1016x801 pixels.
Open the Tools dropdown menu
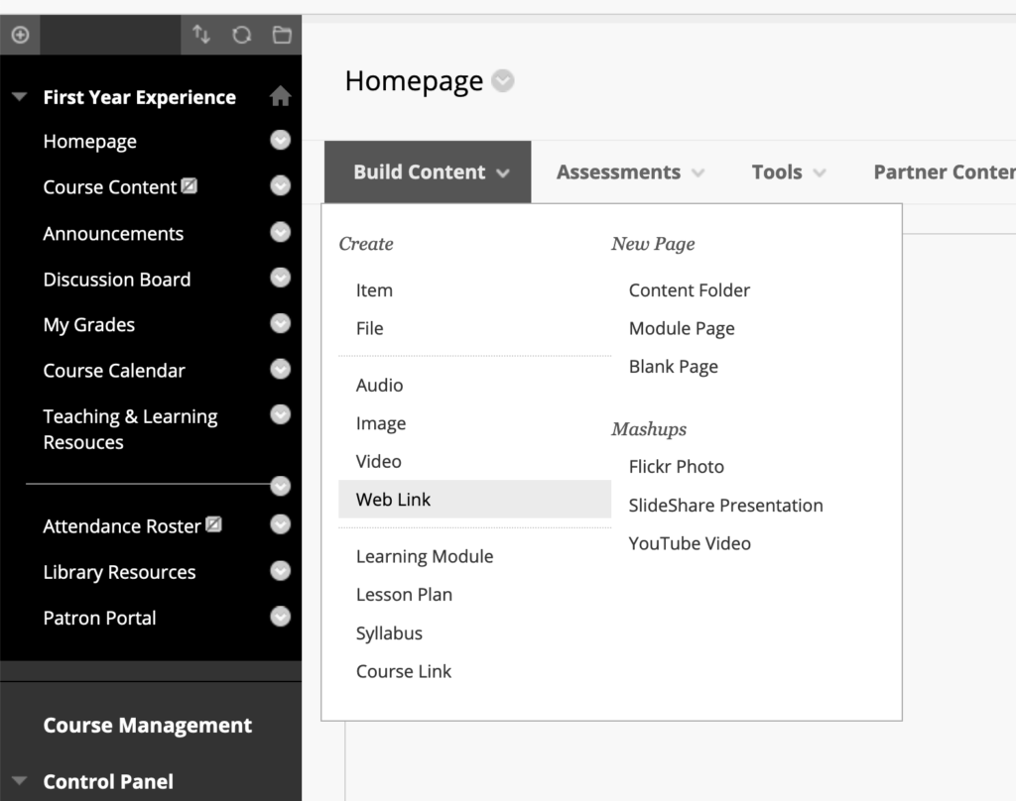click(x=789, y=172)
